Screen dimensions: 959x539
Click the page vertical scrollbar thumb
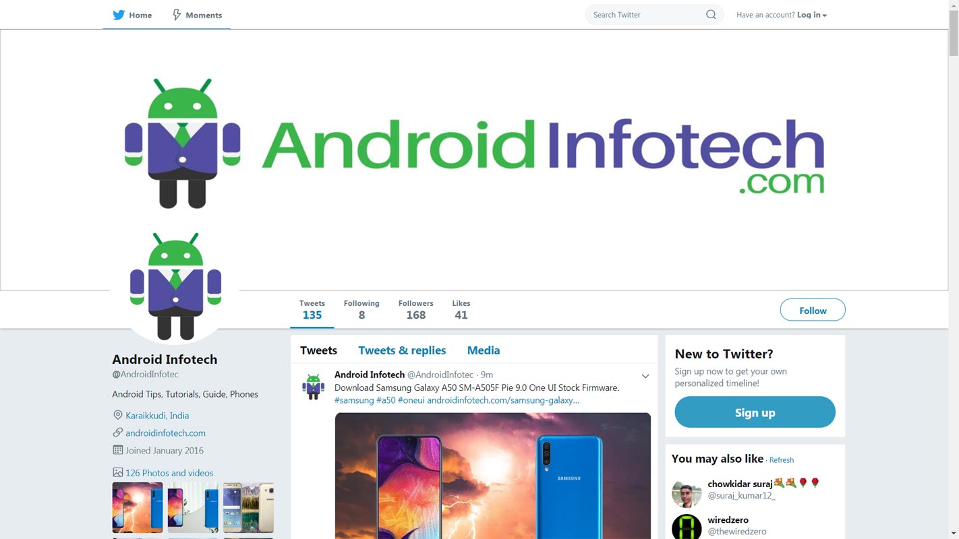pyautogui.click(x=954, y=32)
